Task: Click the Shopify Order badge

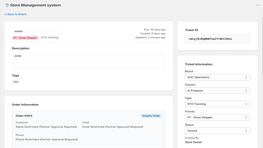Action: (151, 116)
